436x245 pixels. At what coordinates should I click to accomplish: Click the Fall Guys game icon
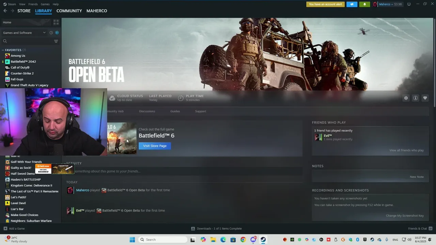7,79
